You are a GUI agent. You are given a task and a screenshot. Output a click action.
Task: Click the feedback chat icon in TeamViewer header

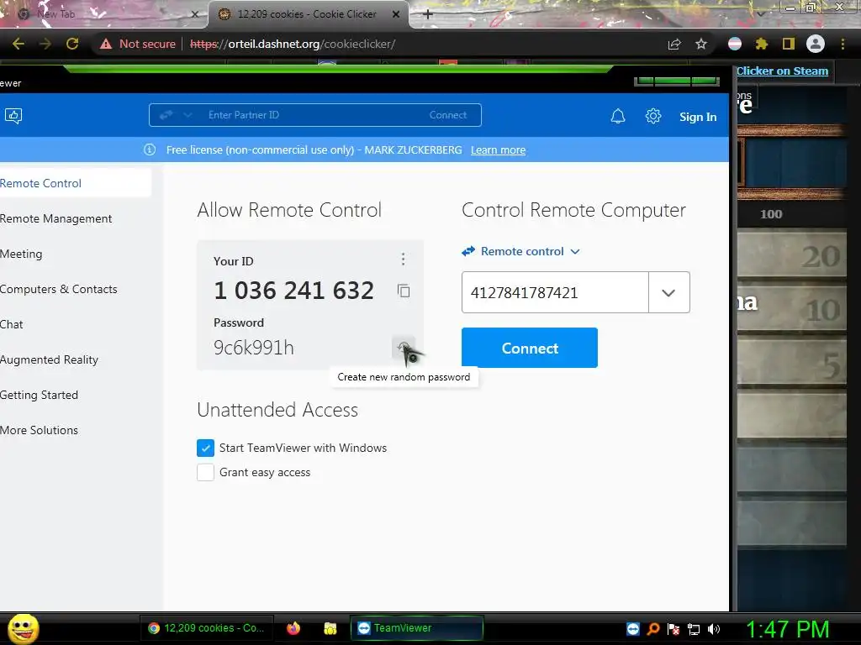tap(13, 116)
